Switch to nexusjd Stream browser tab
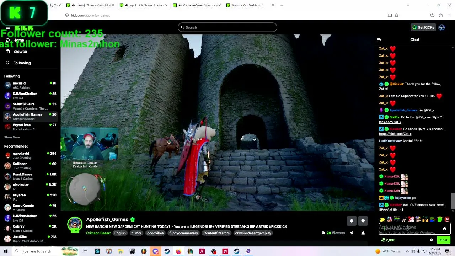 coord(91,5)
